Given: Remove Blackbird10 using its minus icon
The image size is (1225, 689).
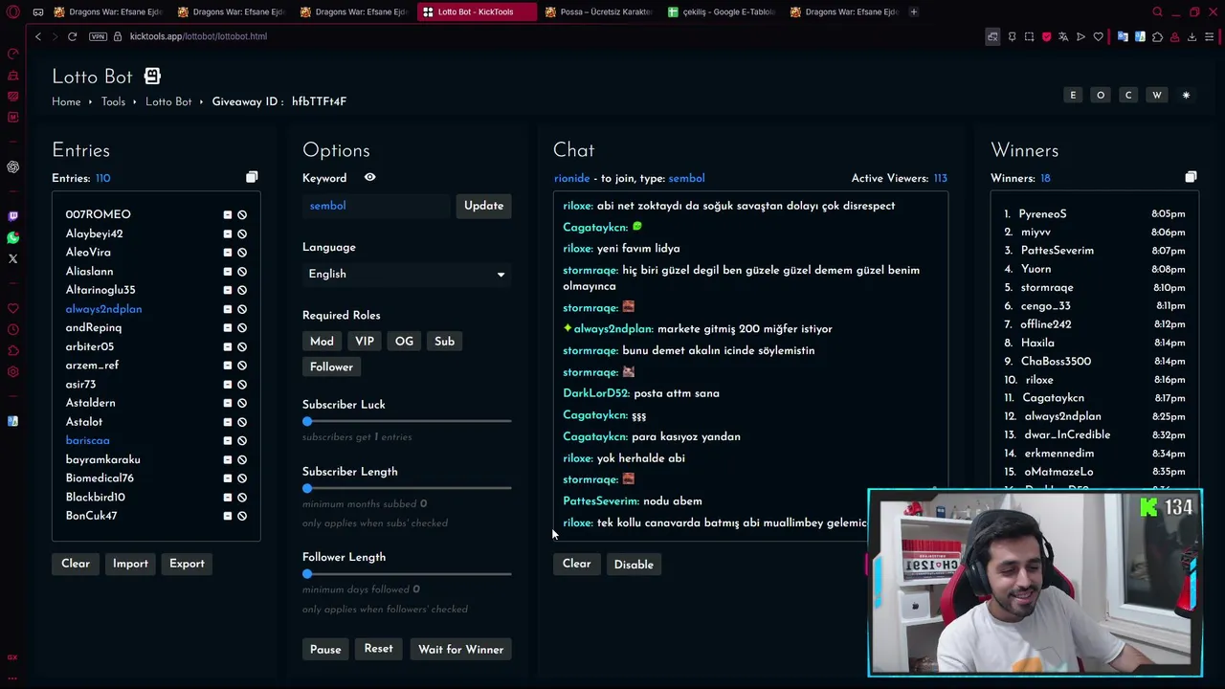Looking at the screenshot, I should 228,497.
